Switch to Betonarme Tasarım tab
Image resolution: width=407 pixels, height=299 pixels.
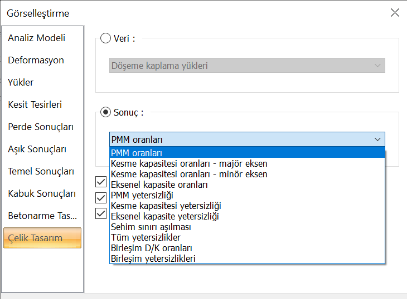click(x=42, y=216)
